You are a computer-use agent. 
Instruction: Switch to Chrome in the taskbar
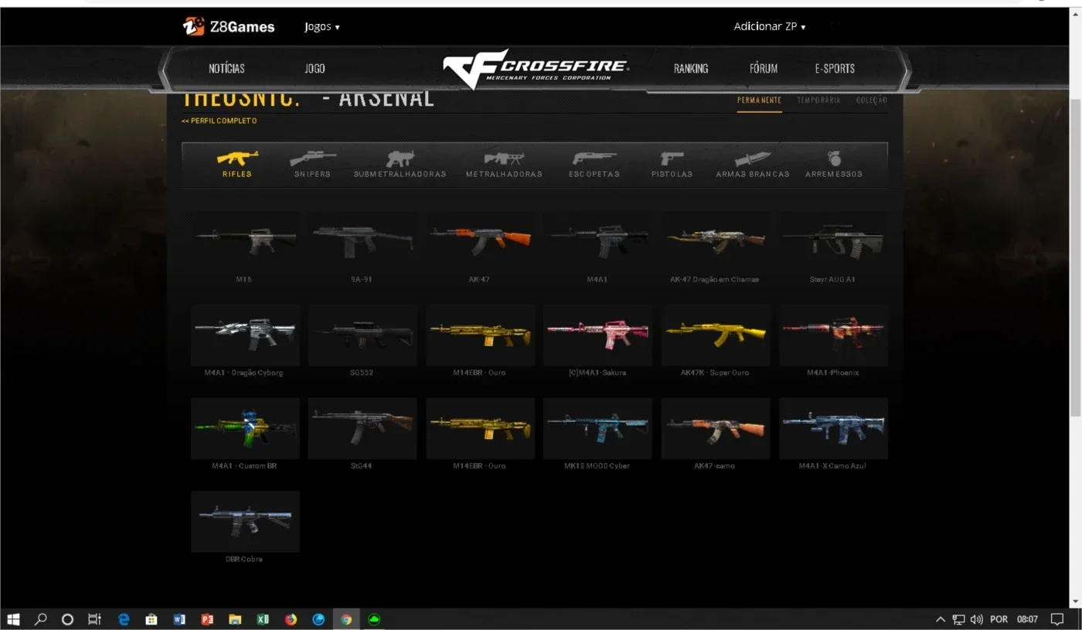pyautogui.click(x=346, y=619)
